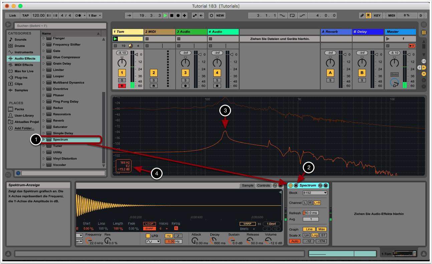Enable the LFO checkbox

pyautogui.click(x=148, y=236)
